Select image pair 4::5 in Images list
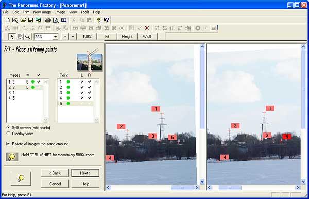309x199 pixels. [x=25, y=98]
